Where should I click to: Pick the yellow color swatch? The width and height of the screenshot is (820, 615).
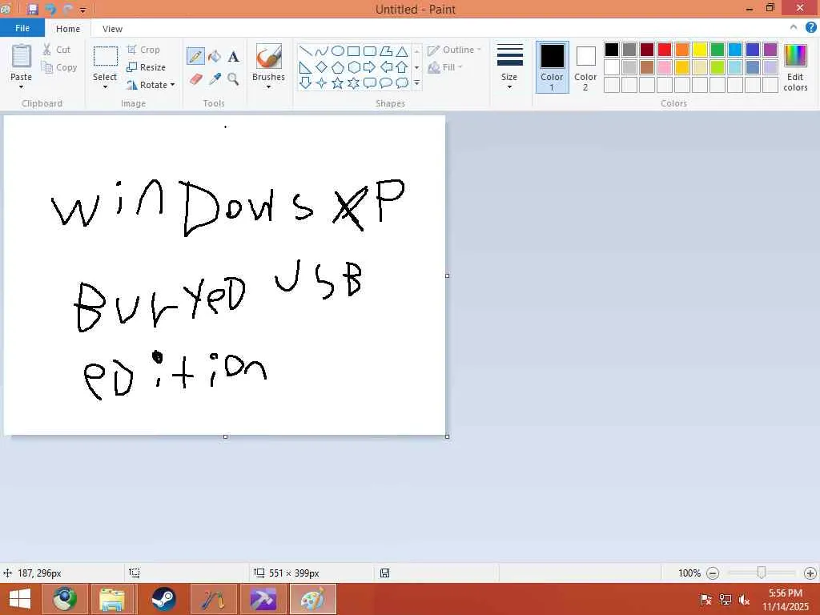pyautogui.click(x=700, y=50)
